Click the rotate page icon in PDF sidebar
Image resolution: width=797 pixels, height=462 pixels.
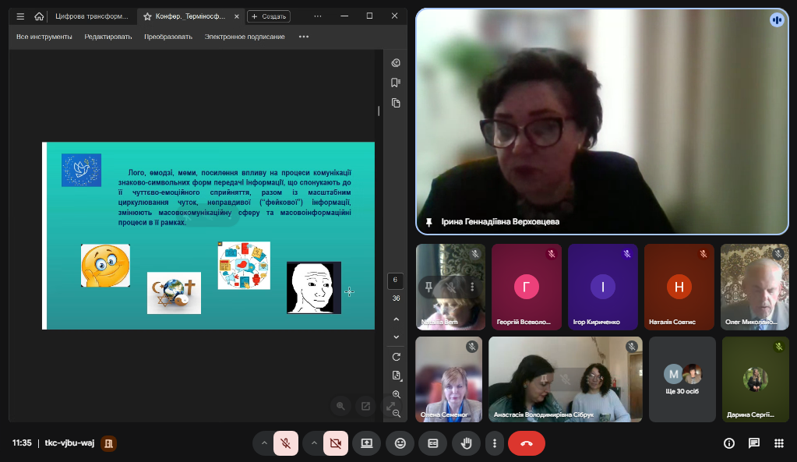click(x=396, y=357)
